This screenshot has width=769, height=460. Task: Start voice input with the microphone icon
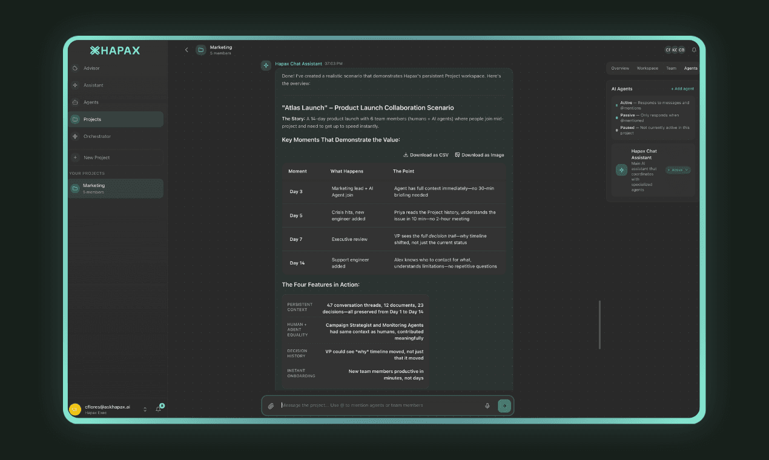point(487,406)
